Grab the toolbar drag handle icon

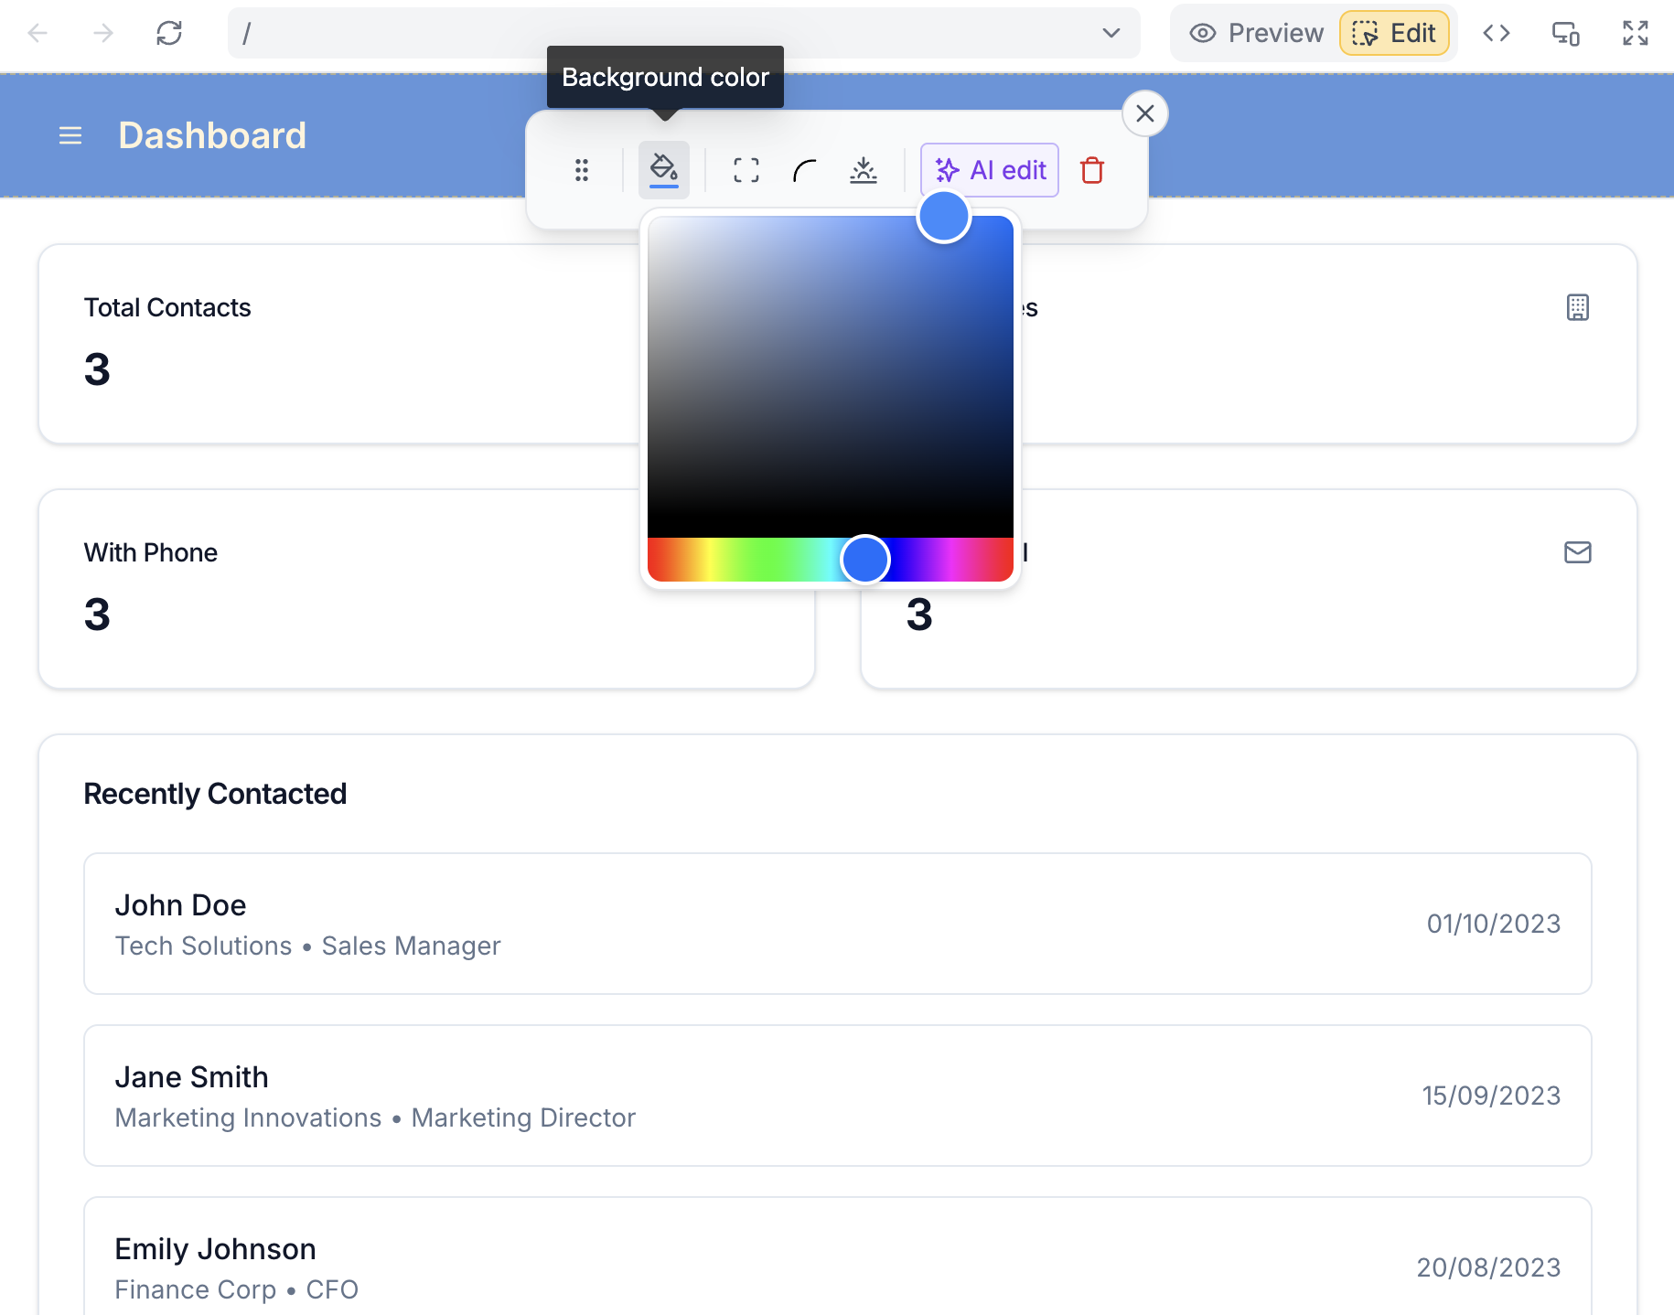tap(582, 170)
